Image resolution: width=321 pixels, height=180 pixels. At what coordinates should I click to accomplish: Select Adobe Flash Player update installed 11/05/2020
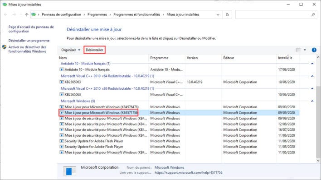(179, 147)
